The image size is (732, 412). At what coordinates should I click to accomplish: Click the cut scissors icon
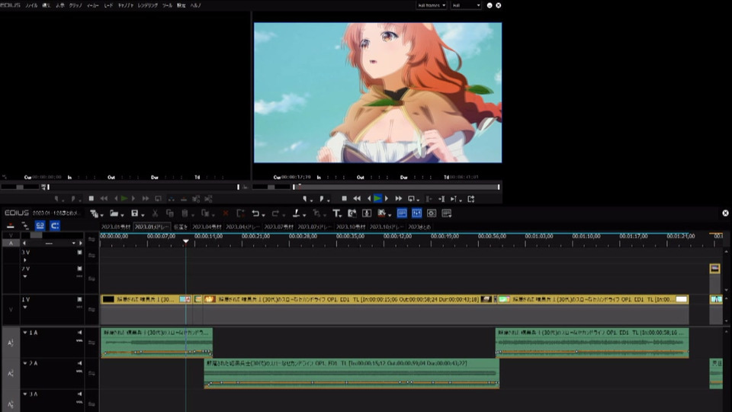click(155, 214)
